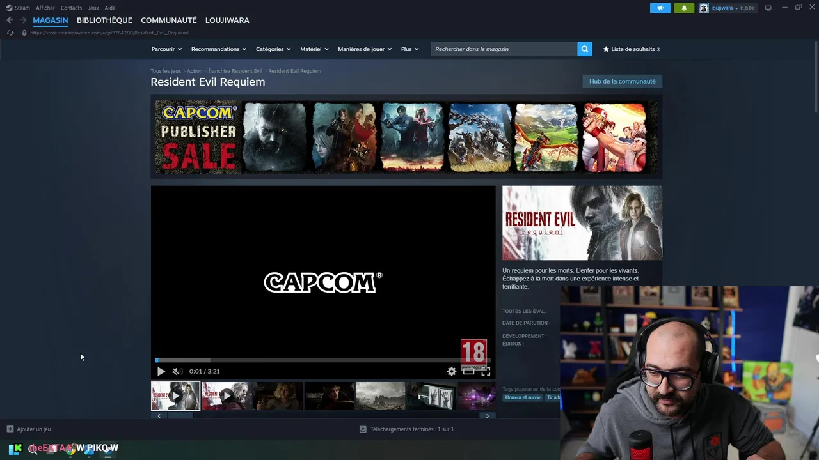Click the magnifier search button

[x=584, y=49]
